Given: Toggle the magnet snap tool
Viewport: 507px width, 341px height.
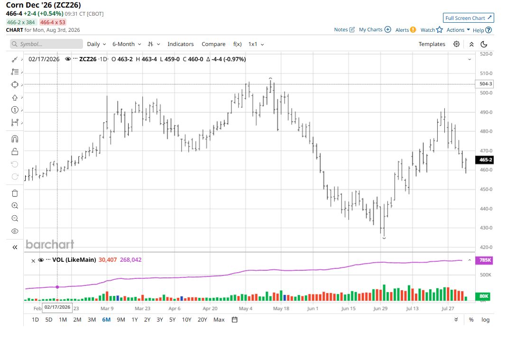Looking at the screenshot, I should pyautogui.click(x=15, y=138).
